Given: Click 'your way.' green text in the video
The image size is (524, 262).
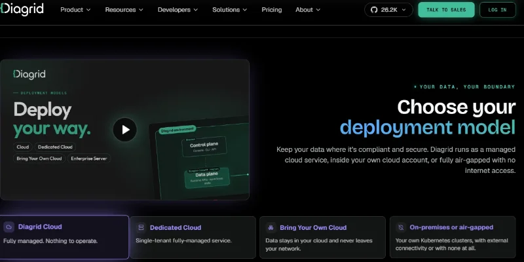Looking at the screenshot, I should pyautogui.click(x=52, y=130).
